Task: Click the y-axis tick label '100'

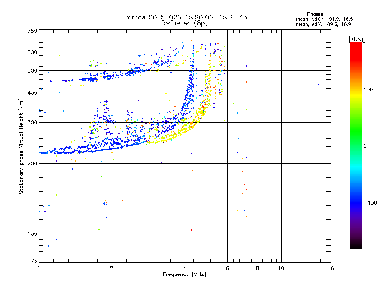Action: (x=32, y=234)
